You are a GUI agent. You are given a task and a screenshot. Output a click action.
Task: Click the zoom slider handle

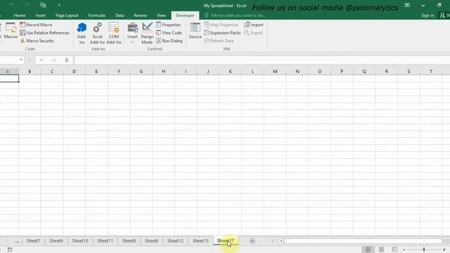(x=424, y=249)
